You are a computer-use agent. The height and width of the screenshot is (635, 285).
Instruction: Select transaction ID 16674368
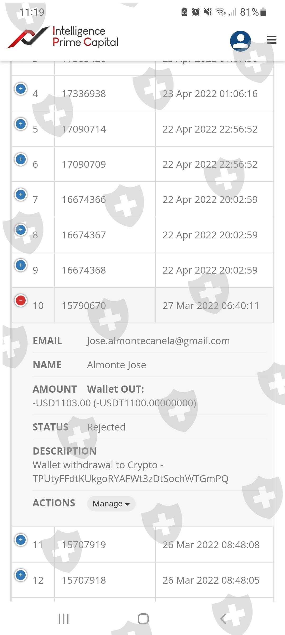click(84, 270)
